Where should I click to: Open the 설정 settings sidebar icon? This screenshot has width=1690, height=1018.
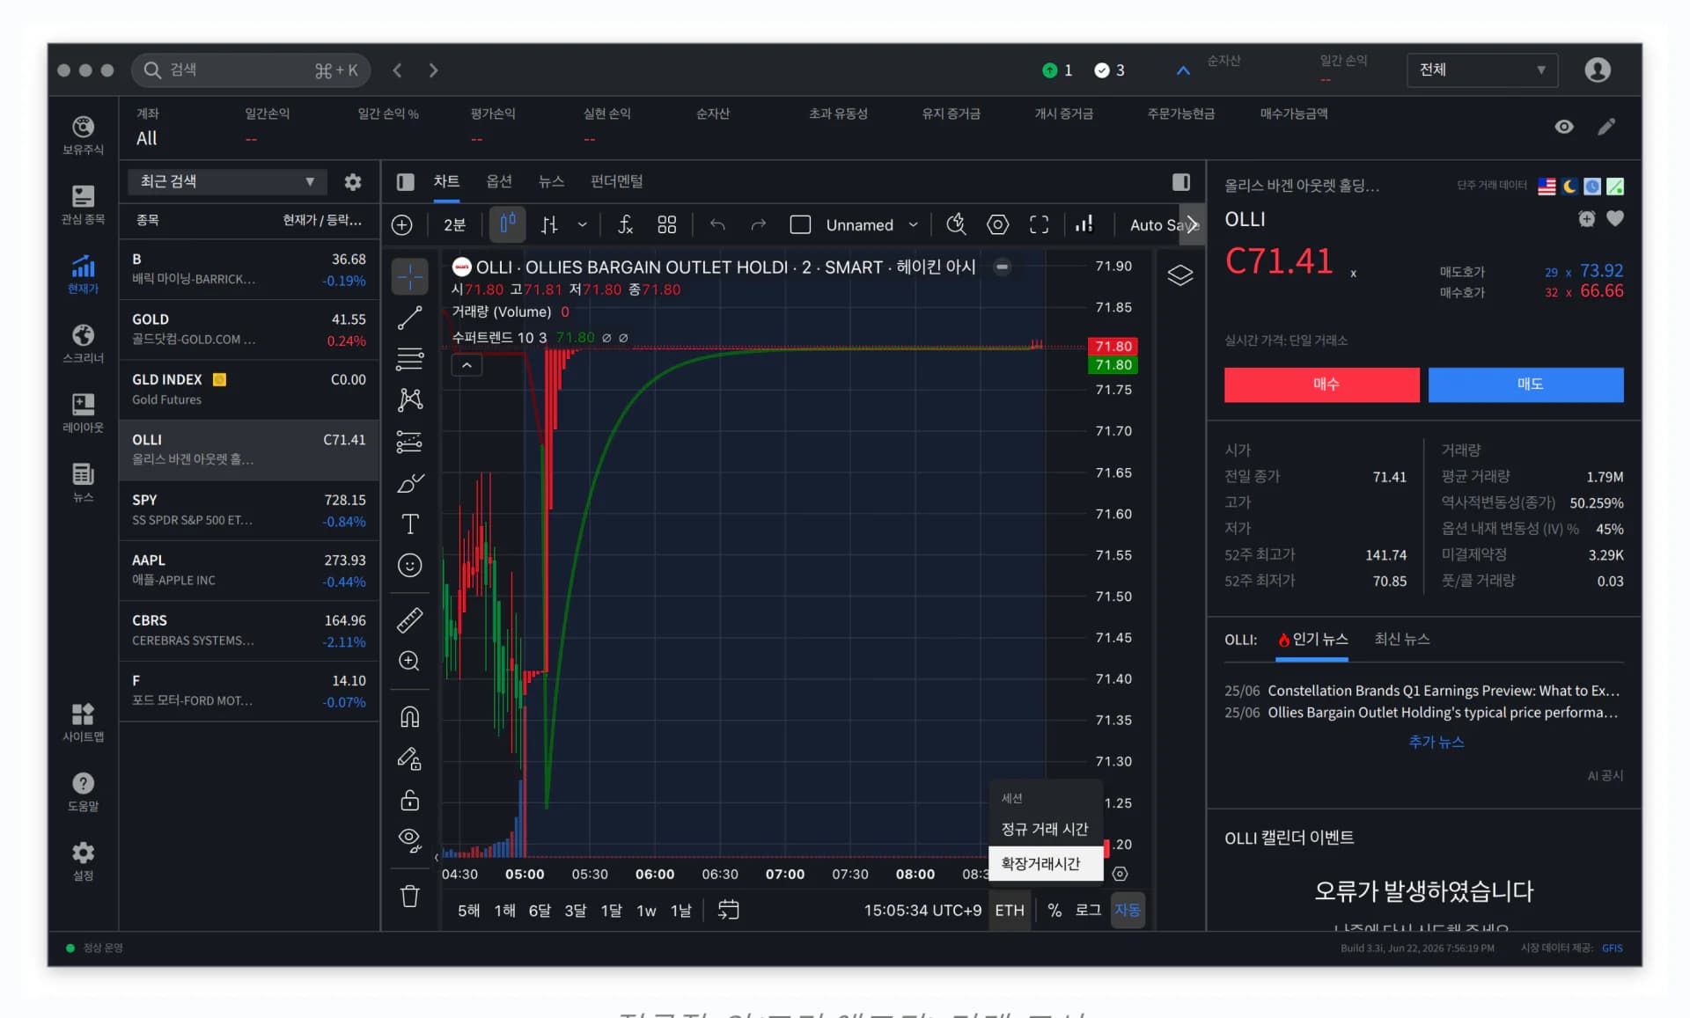pos(83,861)
